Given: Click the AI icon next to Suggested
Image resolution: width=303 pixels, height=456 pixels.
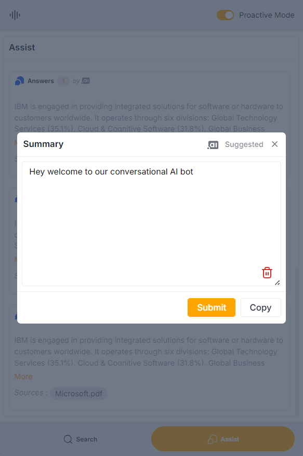Looking at the screenshot, I should click(213, 144).
